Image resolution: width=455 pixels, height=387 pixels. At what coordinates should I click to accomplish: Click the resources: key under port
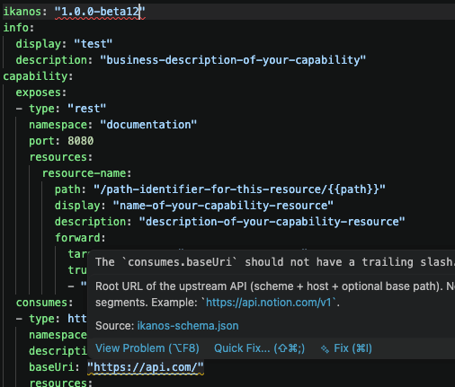click(61, 157)
